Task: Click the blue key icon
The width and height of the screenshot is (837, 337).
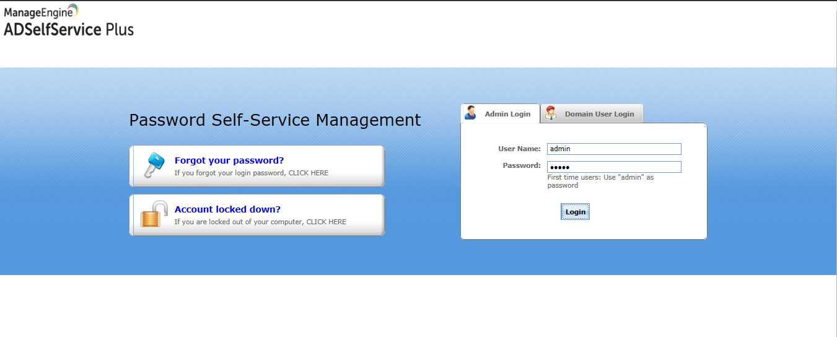Action: click(x=154, y=165)
